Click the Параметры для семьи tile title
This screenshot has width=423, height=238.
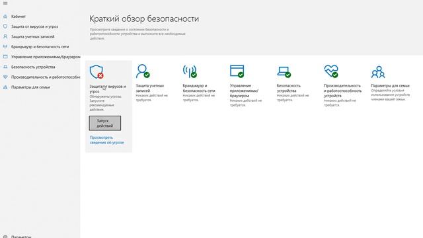[x=390, y=85]
